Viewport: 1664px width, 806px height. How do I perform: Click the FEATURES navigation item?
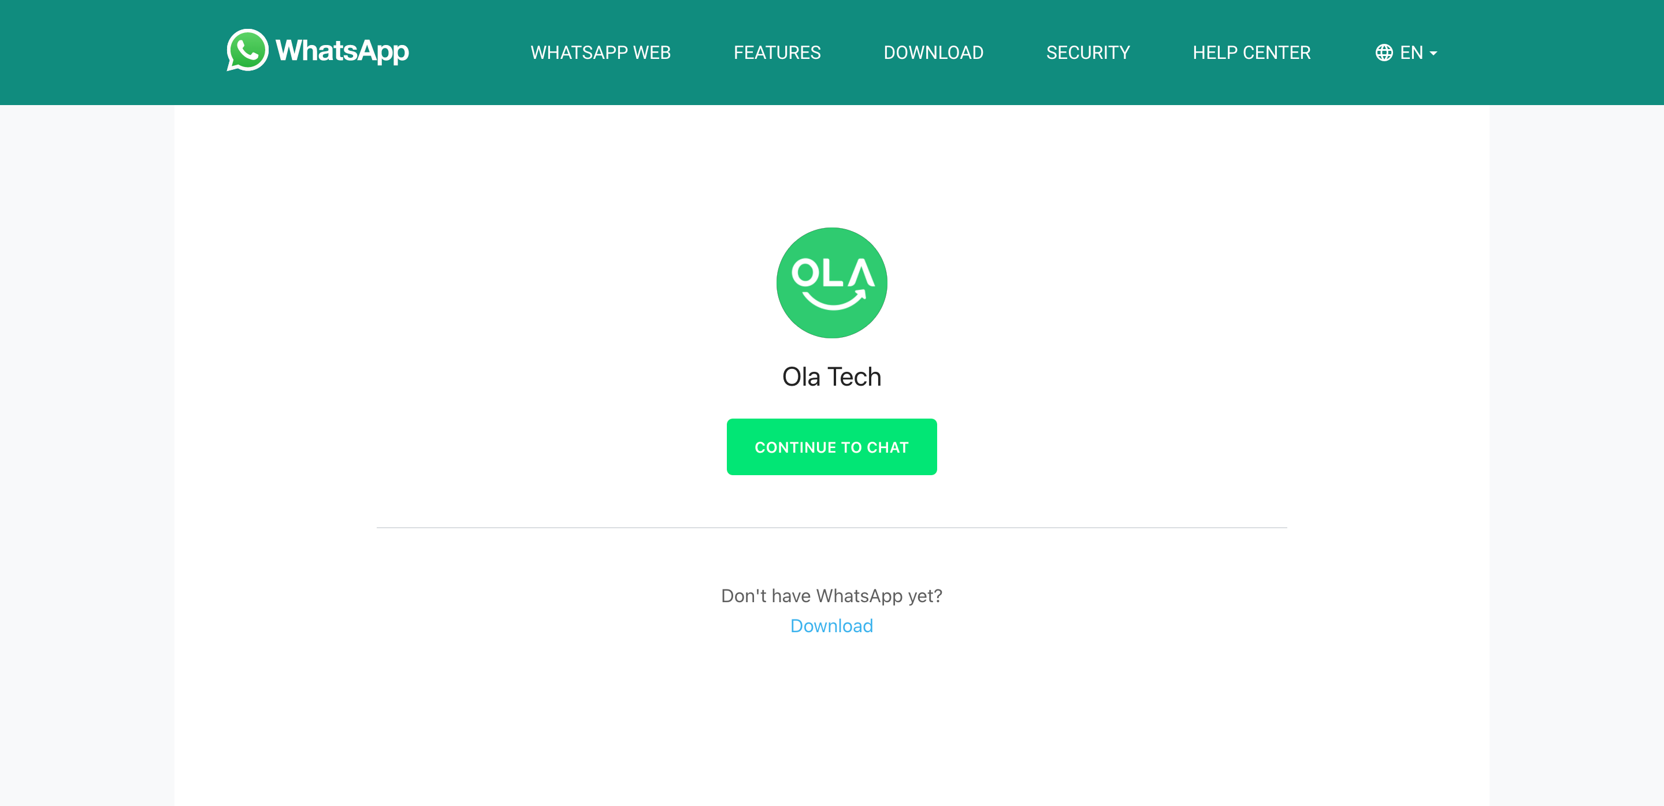pyautogui.click(x=779, y=53)
